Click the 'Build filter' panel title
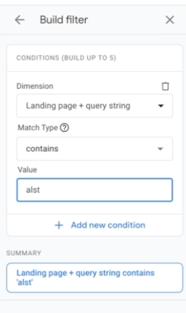The width and height of the screenshot is (186, 313). (x=64, y=20)
